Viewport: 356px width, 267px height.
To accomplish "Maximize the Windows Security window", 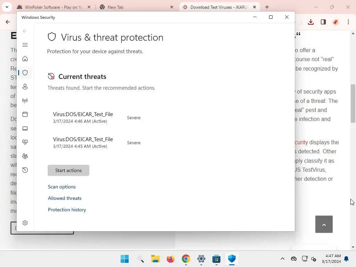I will [270, 17].
